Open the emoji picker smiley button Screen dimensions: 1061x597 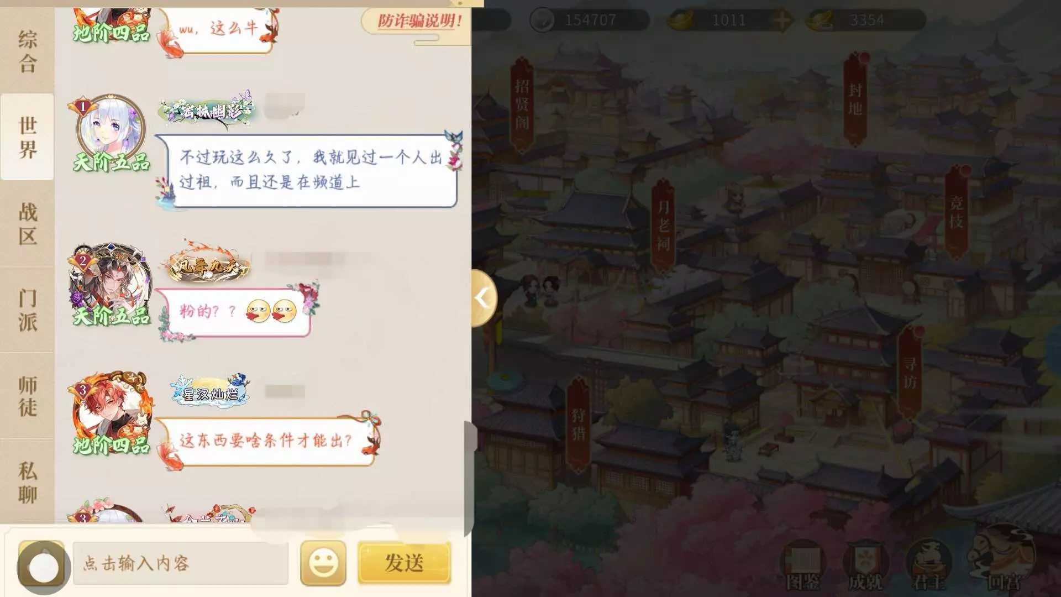click(323, 563)
